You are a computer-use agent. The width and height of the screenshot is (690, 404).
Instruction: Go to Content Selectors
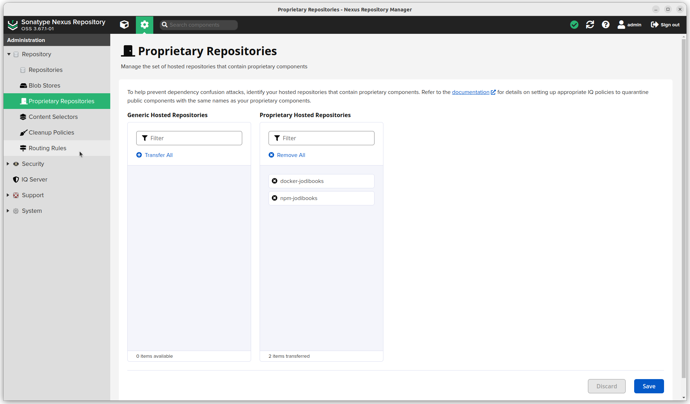pos(57,117)
